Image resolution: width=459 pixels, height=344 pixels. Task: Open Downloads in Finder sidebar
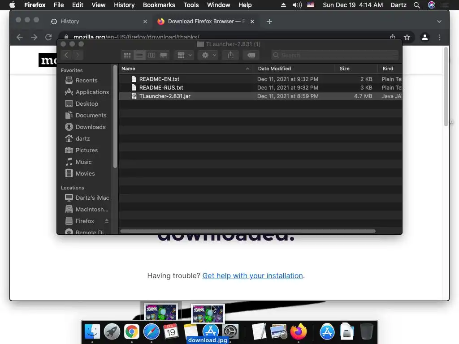[x=85, y=127]
